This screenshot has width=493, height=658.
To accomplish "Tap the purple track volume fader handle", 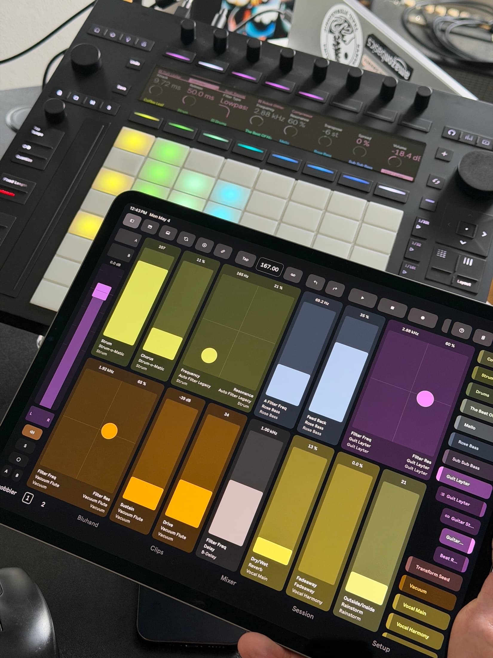I will tap(102, 292).
